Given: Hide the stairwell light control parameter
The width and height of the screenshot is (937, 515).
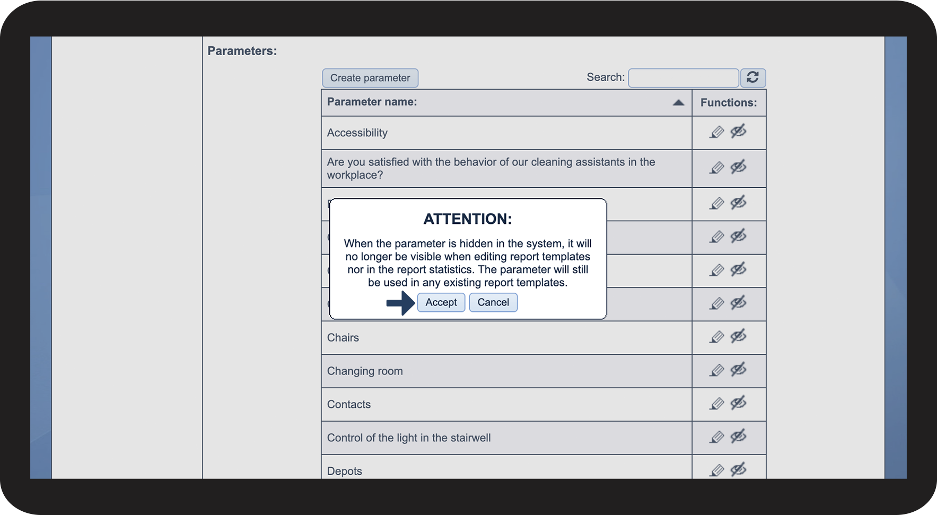Looking at the screenshot, I should click(x=738, y=436).
